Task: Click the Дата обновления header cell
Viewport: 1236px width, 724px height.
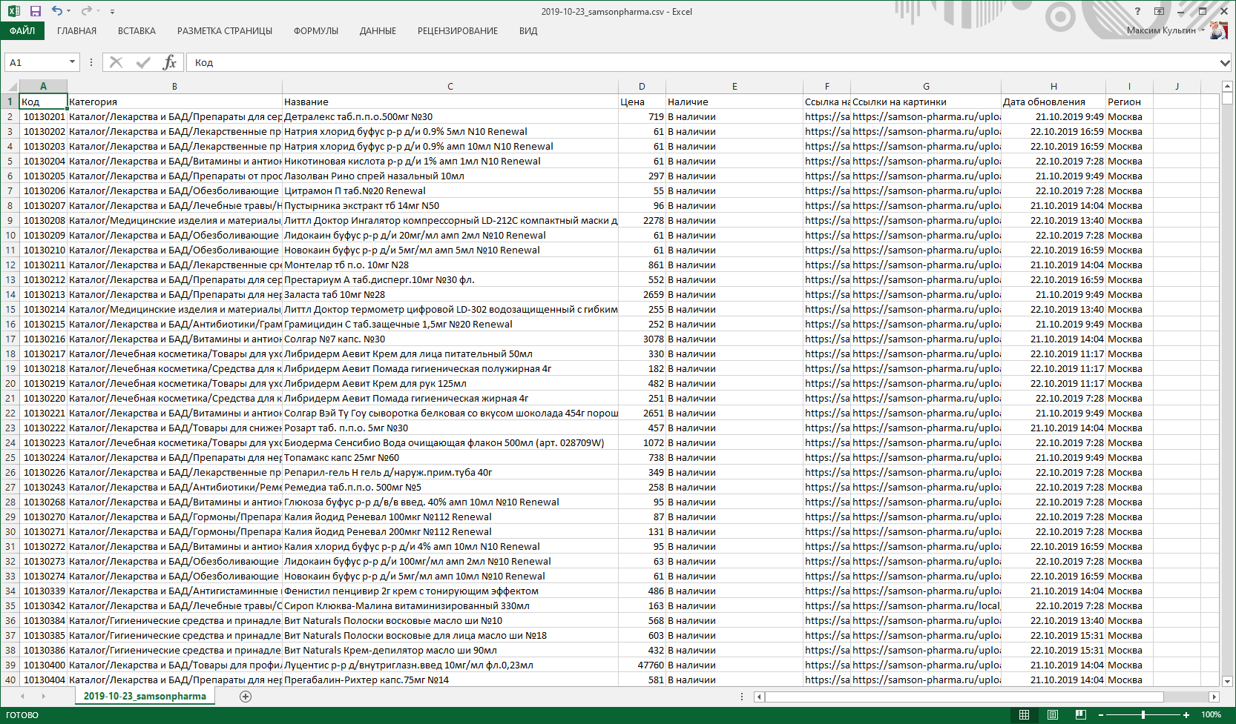Action: tap(1053, 102)
